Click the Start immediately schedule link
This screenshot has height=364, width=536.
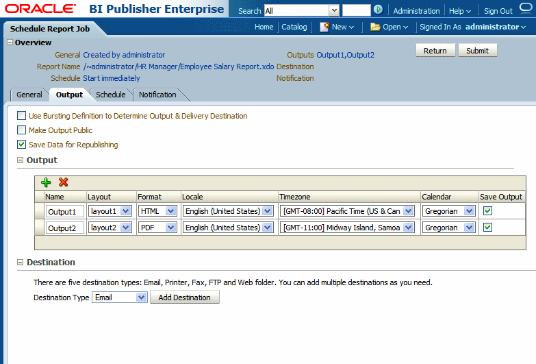click(x=112, y=78)
